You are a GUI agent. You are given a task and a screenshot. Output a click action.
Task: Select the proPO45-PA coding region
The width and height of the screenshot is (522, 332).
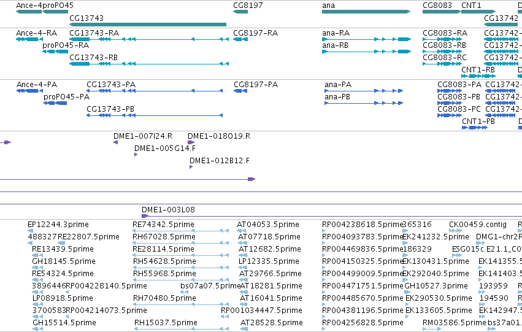point(55,103)
